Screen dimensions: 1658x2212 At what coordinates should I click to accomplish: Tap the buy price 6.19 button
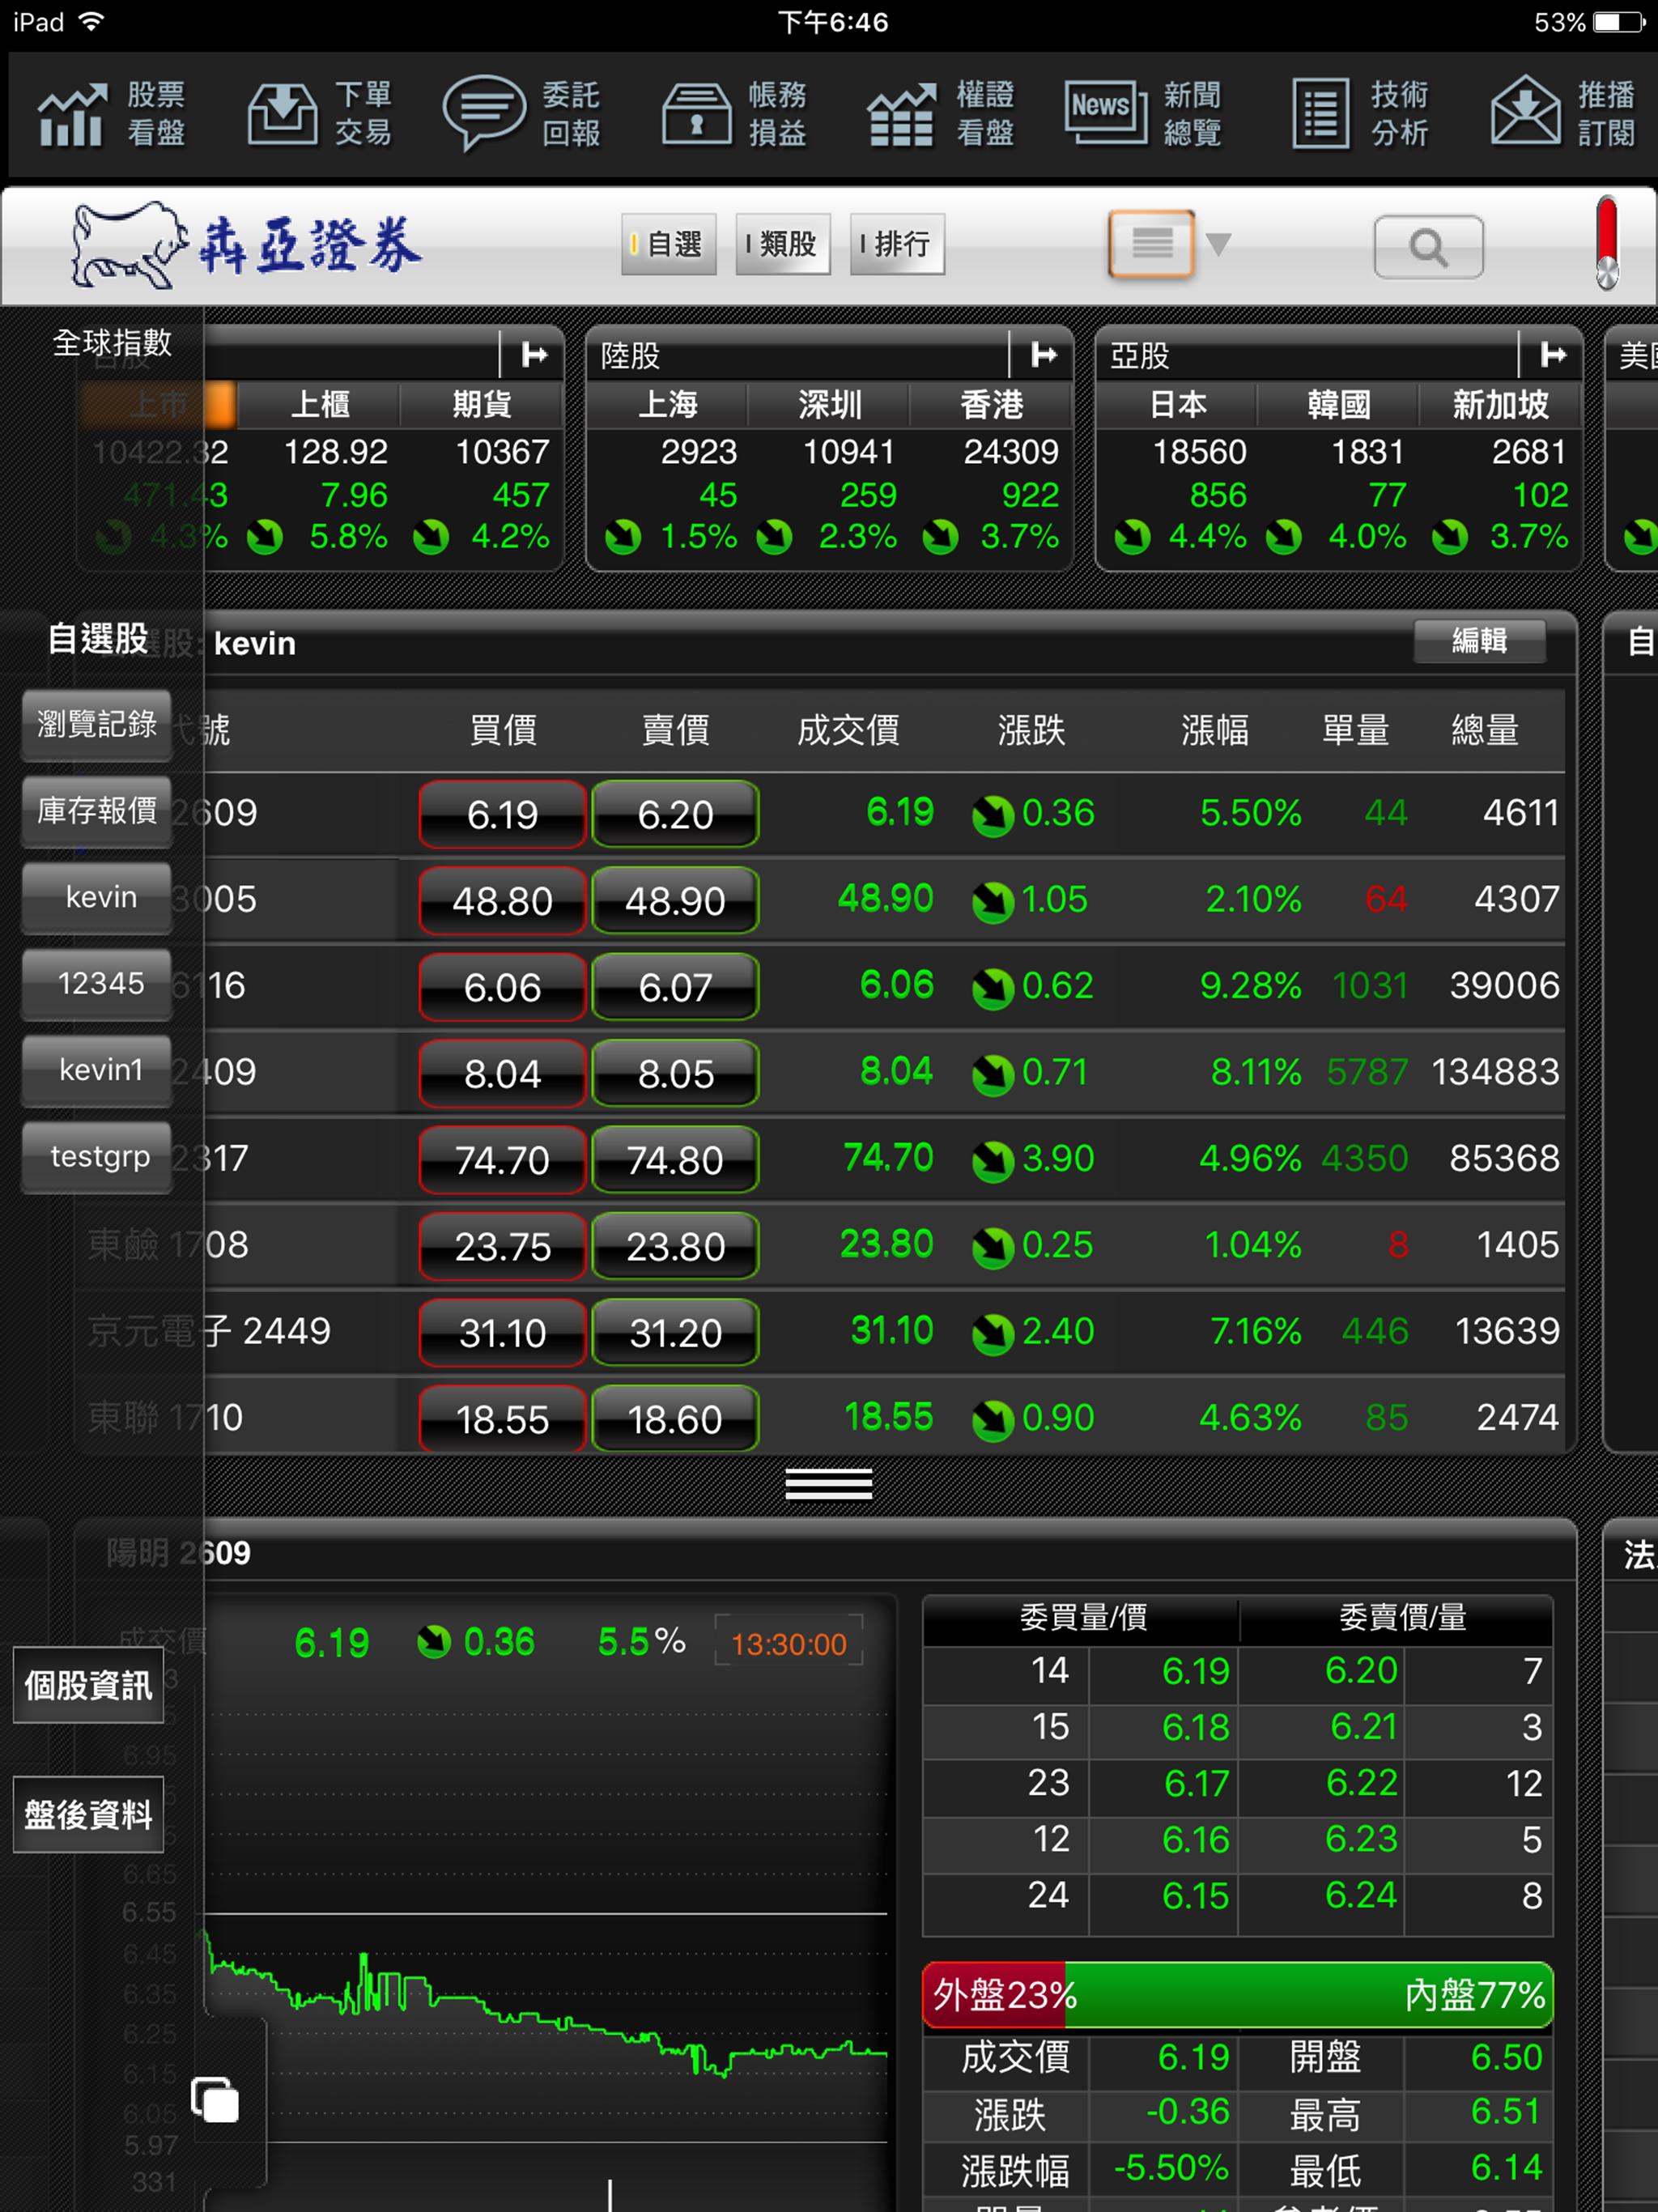[x=502, y=815]
